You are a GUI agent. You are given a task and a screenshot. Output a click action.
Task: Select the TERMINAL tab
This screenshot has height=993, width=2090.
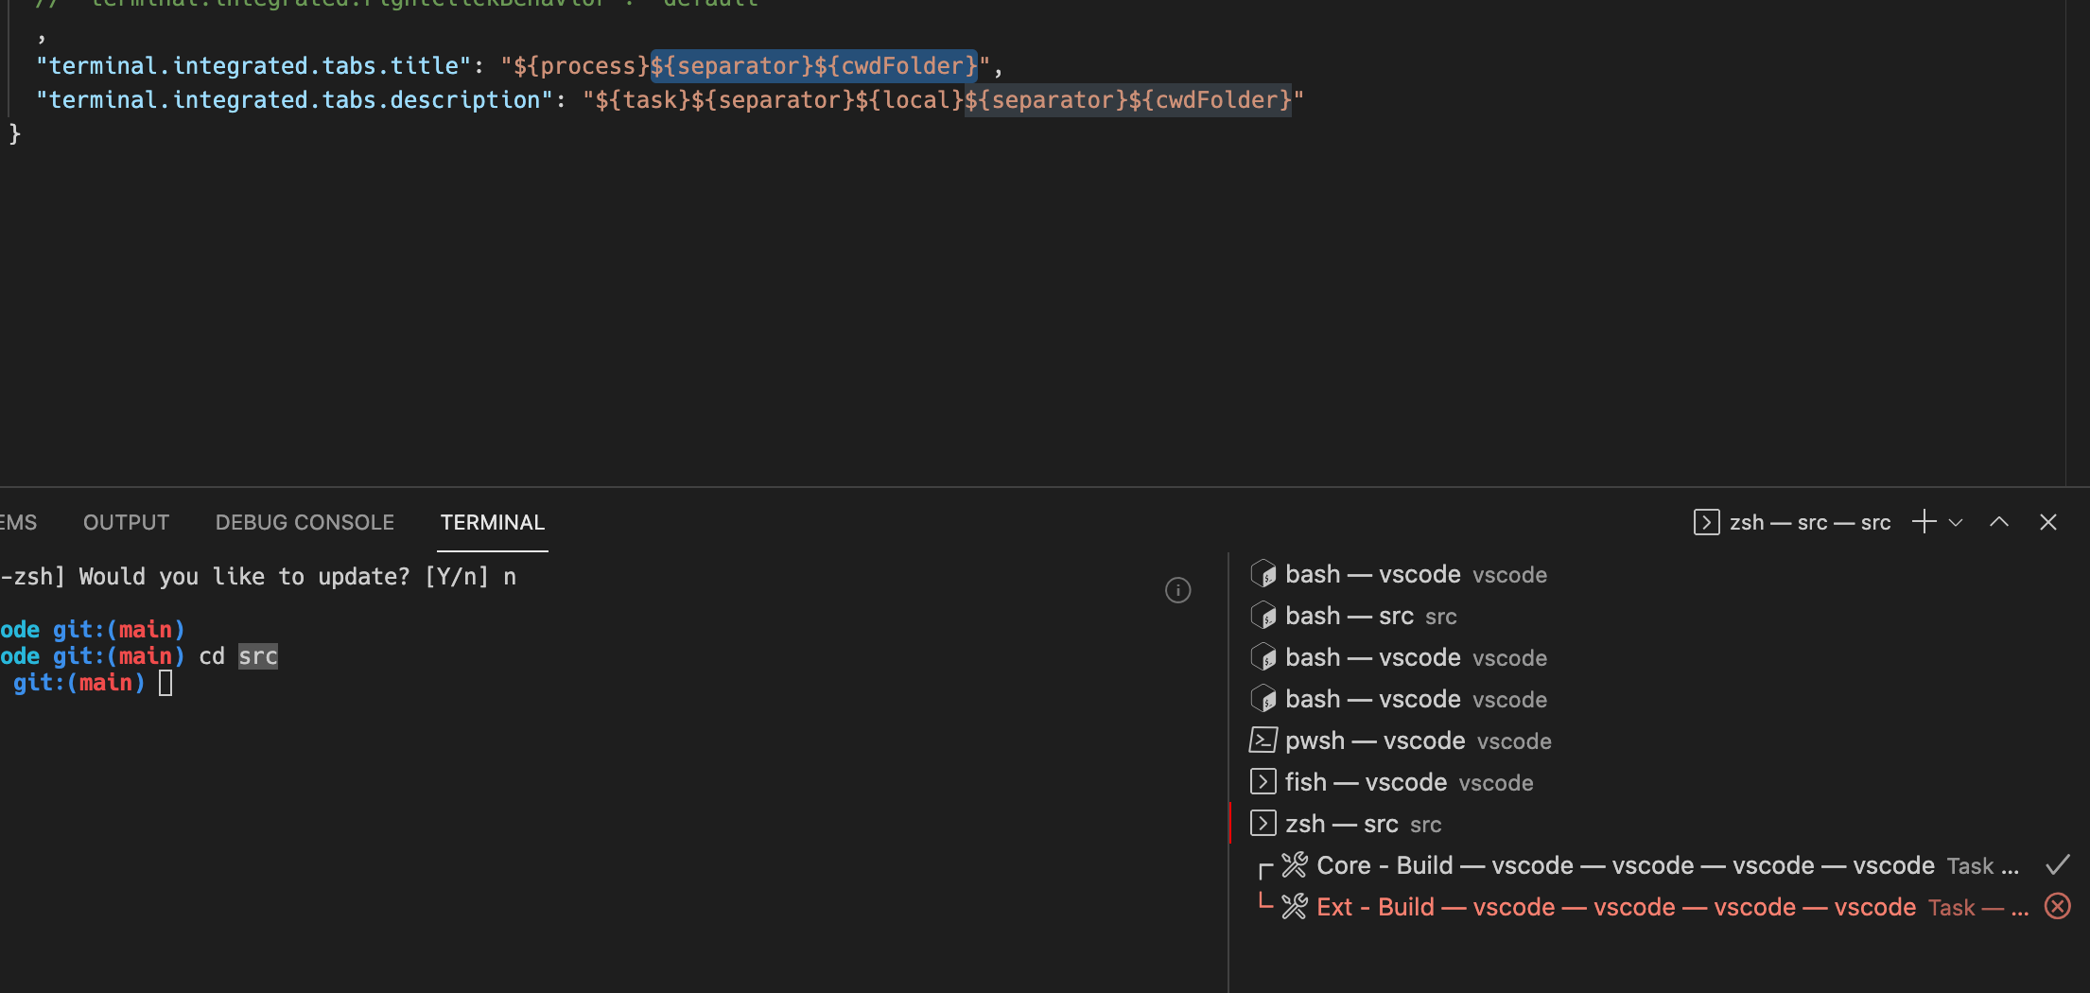[492, 521]
